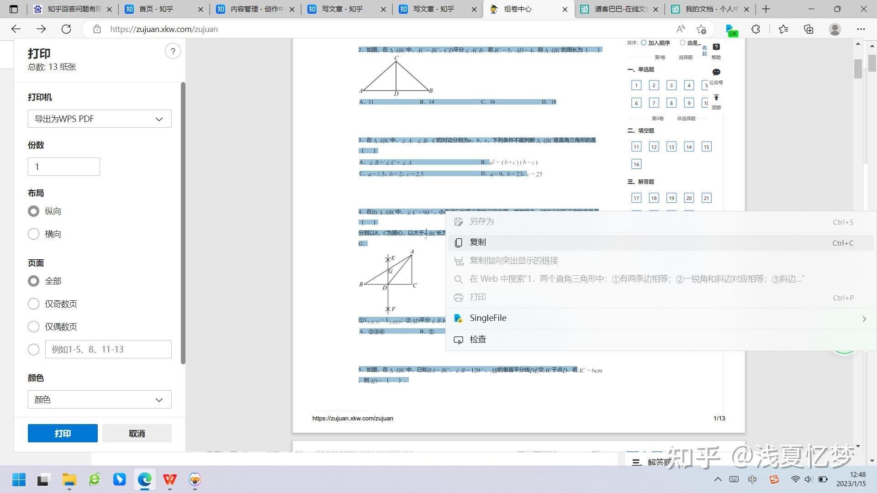Switch to the 道客巴巴 browser tab

[619, 9]
